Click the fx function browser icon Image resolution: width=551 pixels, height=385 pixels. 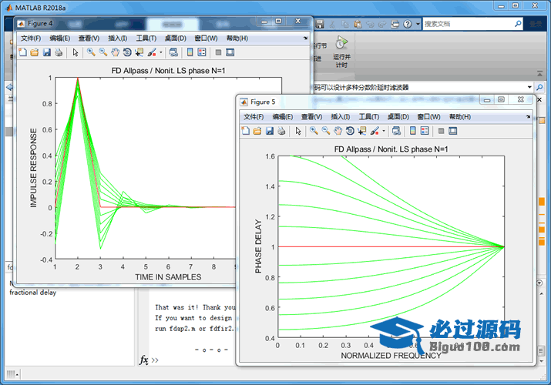[144, 360]
